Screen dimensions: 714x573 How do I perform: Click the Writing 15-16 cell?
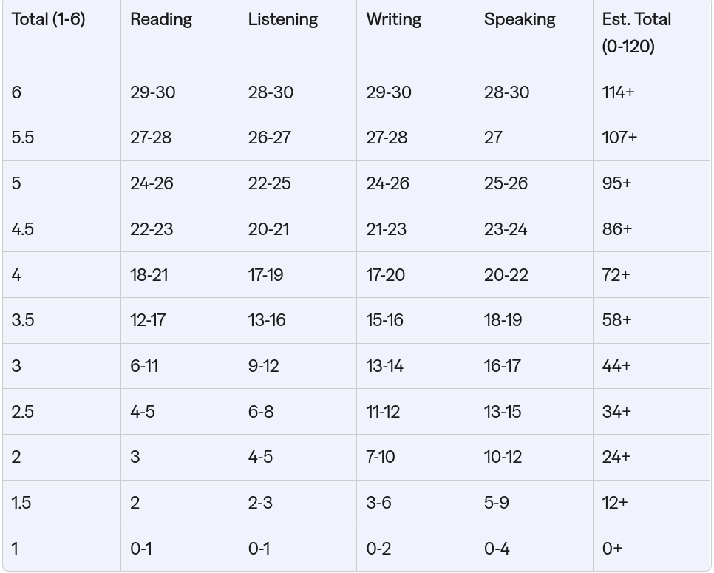pos(384,320)
